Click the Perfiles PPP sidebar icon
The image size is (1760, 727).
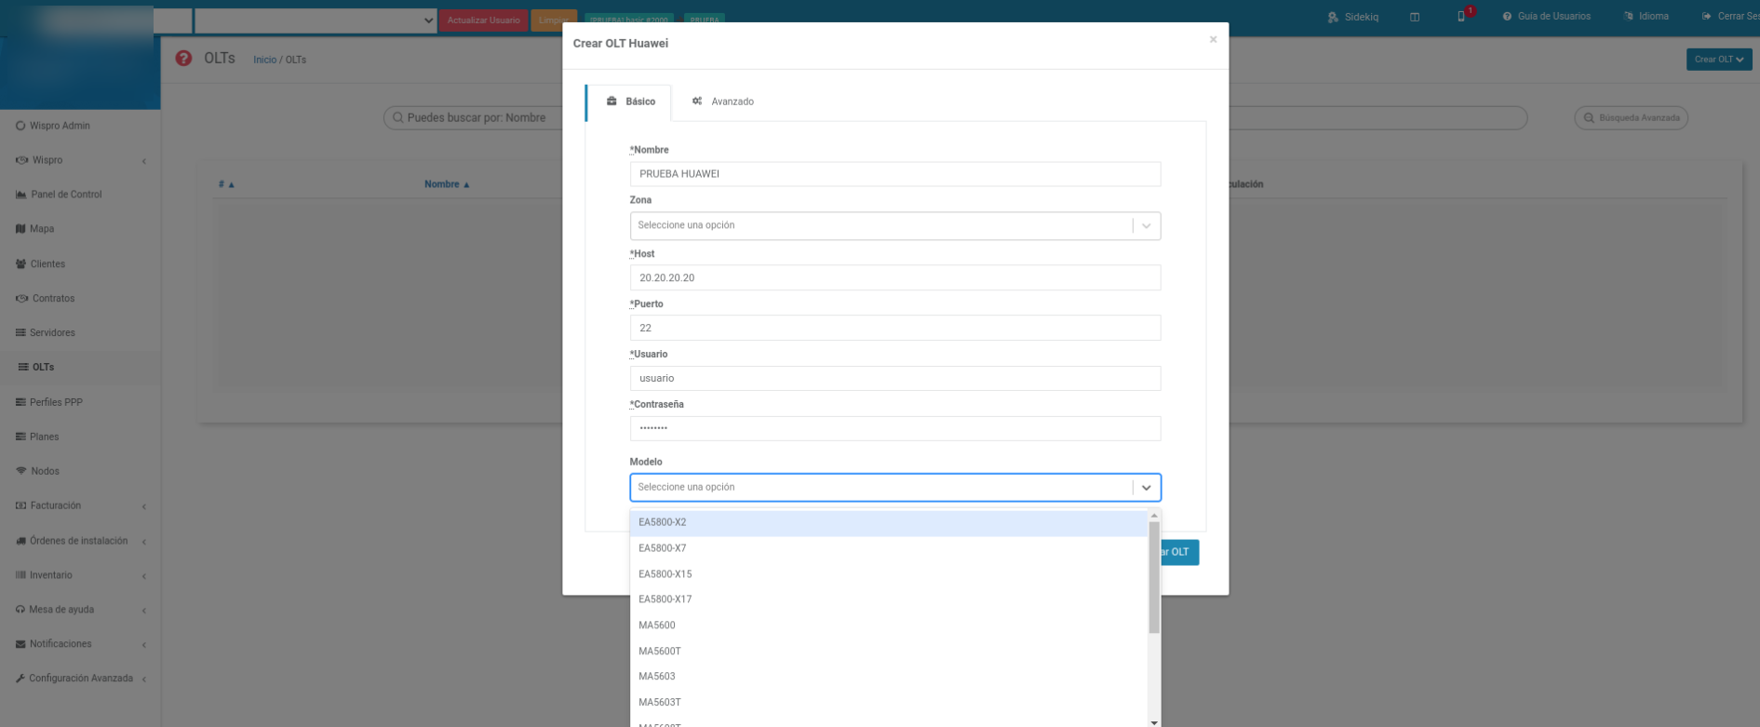click(x=20, y=402)
